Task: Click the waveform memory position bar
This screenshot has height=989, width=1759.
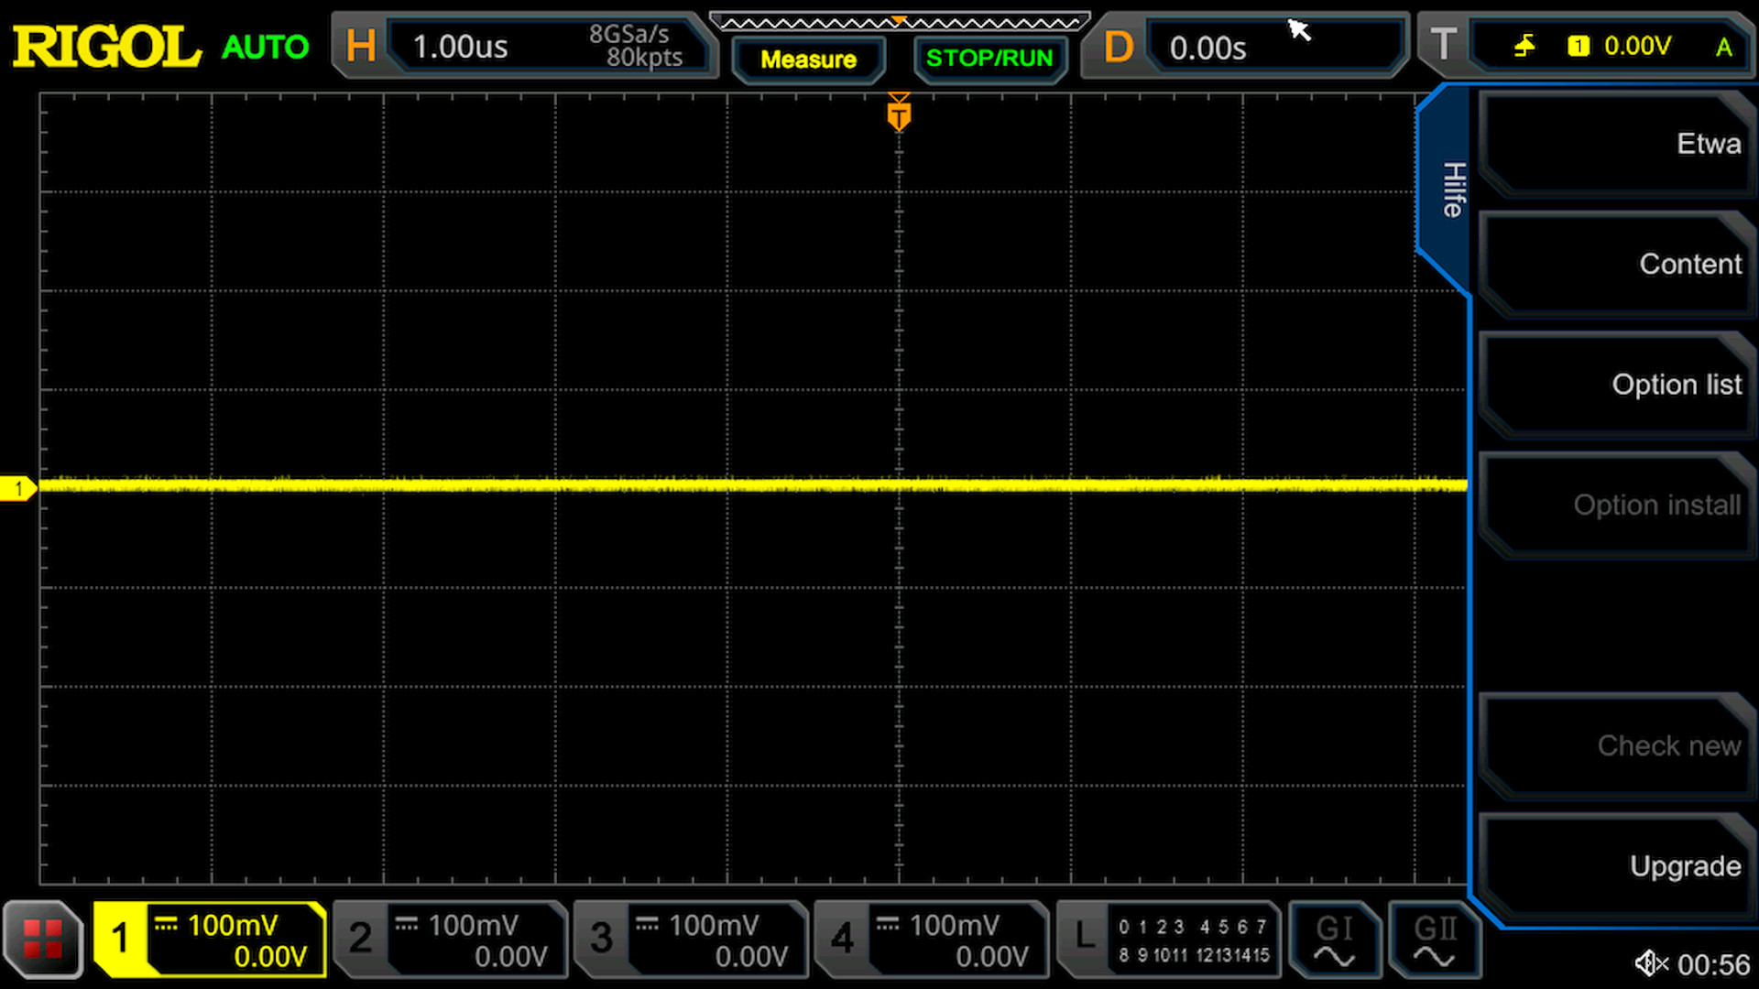Action: point(900,22)
